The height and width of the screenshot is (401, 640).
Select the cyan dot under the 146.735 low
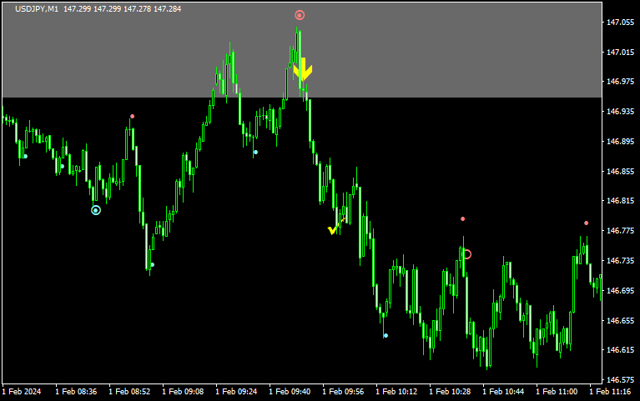tap(152, 264)
